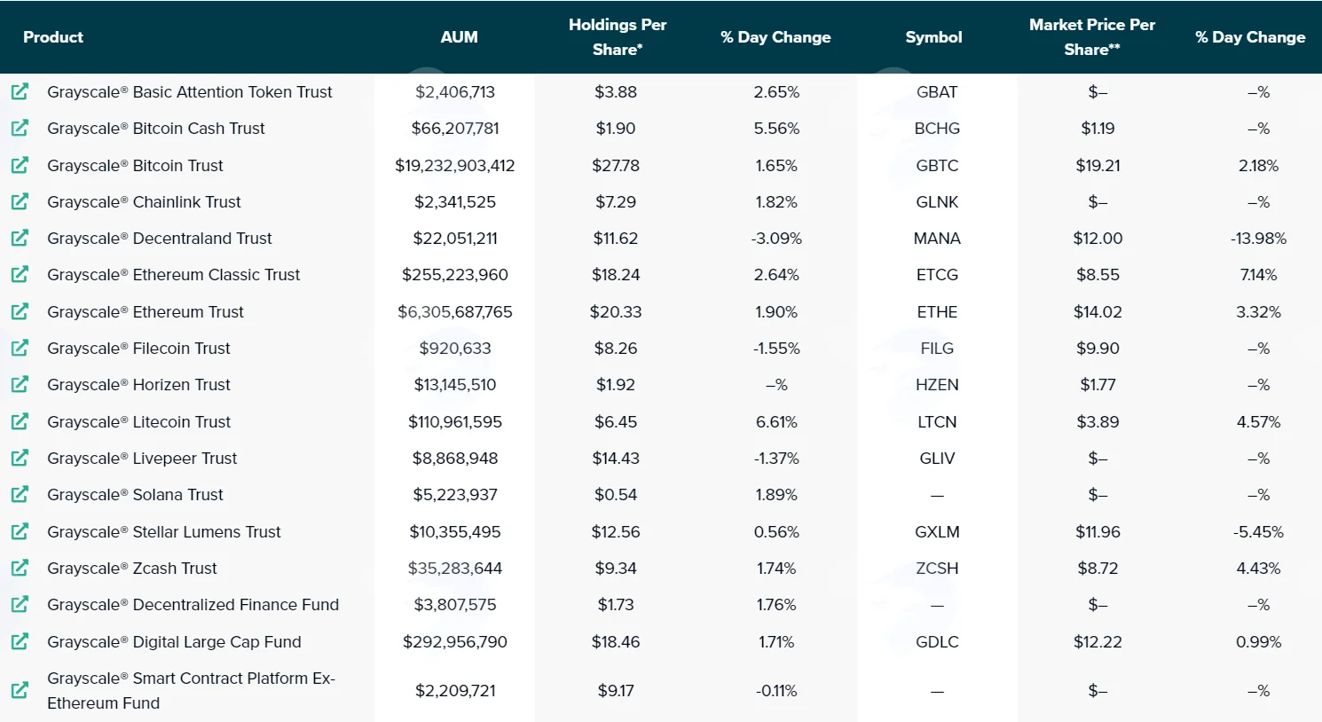
Task: Click external link icon beside Decentraland Trust
Action: 20,238
